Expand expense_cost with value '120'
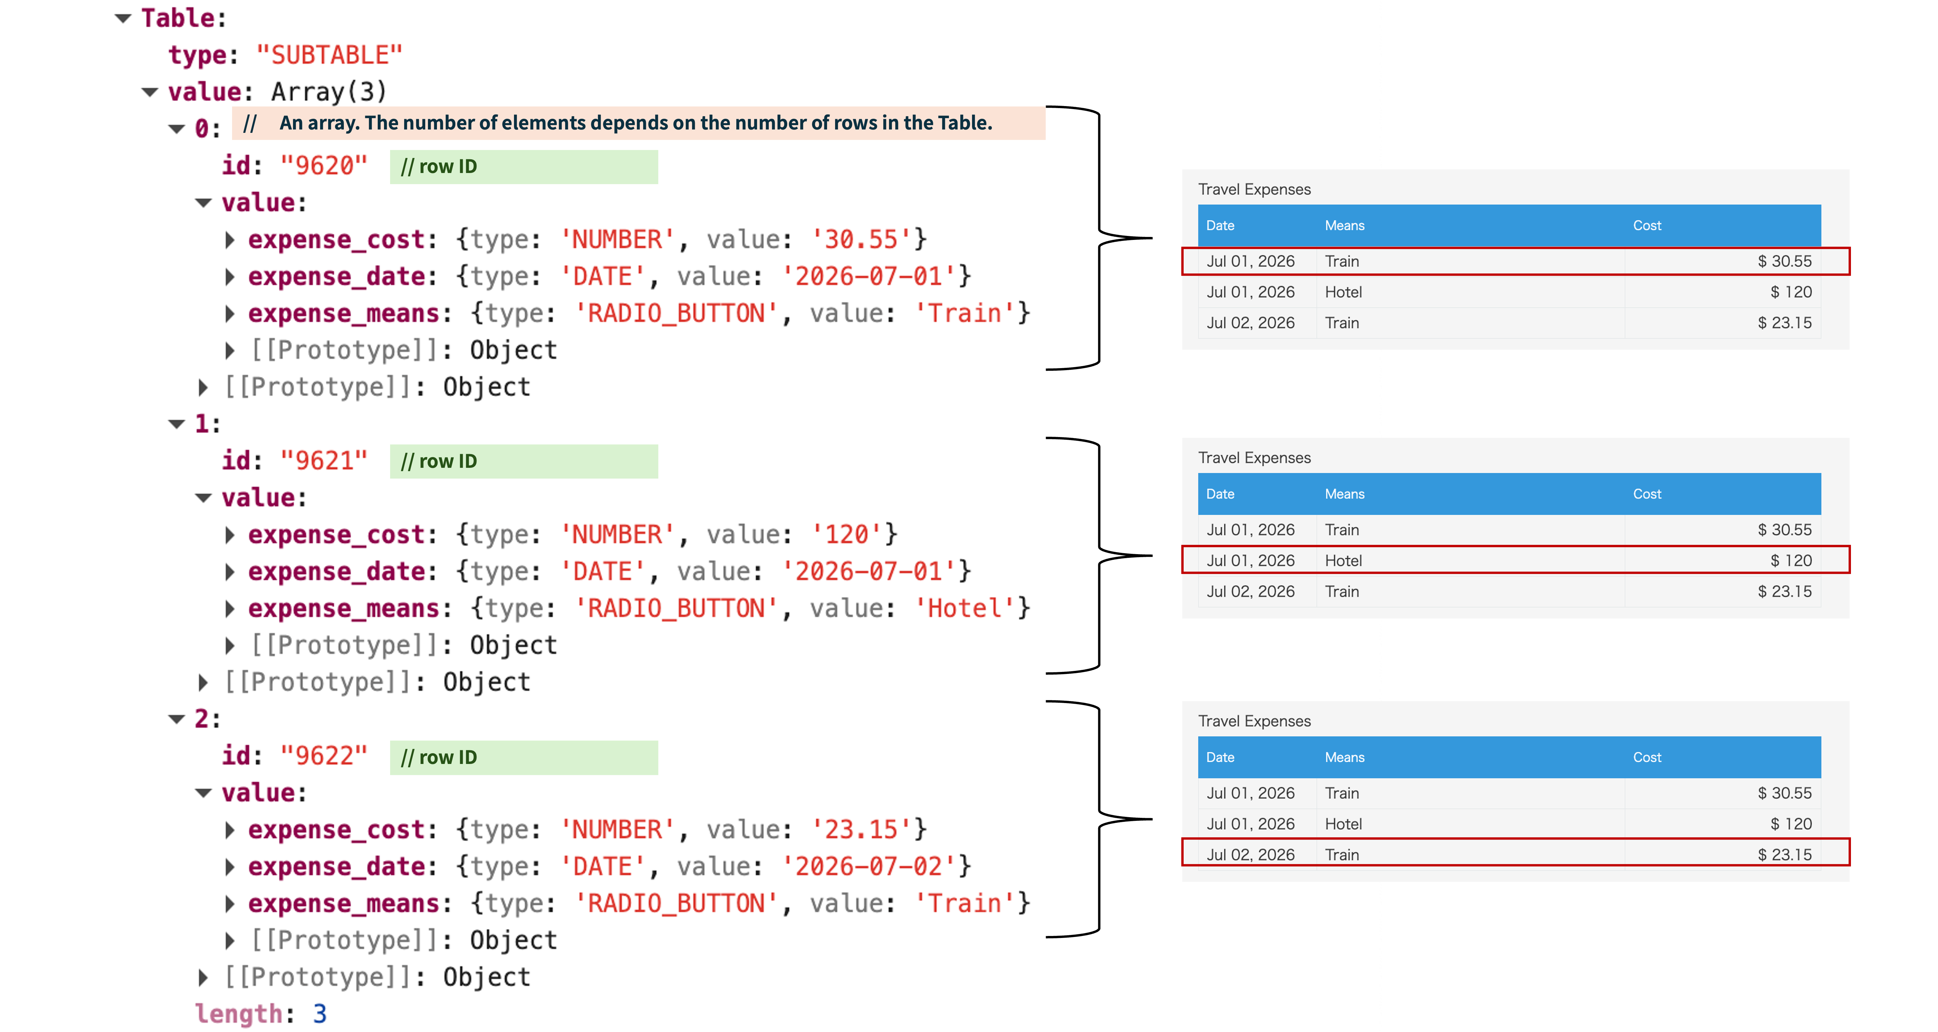Screen dimensions: 1938x1032 point(230,535)
